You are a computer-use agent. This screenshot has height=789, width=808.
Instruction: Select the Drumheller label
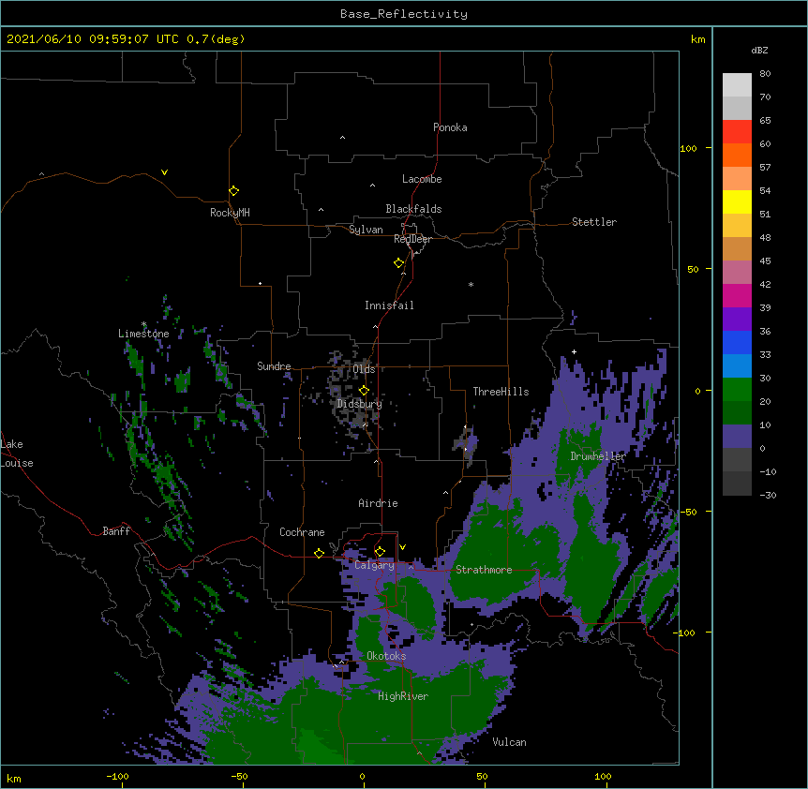pyautogui.click(x=598, y=456)
